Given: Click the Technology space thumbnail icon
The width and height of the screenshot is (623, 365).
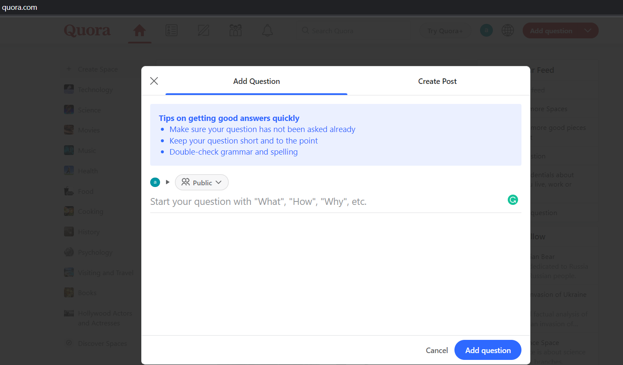Looking at the screenshot, I should (69, 89).
